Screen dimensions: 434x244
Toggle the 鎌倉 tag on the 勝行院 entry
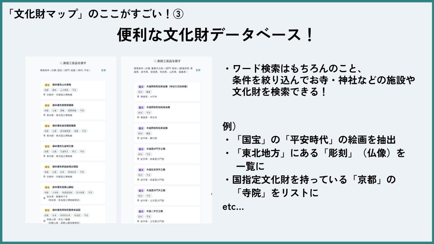click(149, 134)
